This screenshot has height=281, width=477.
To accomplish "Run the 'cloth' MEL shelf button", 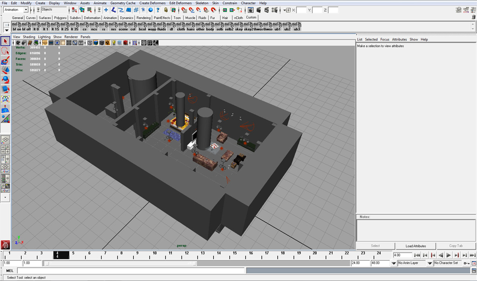I will (181, 27).
